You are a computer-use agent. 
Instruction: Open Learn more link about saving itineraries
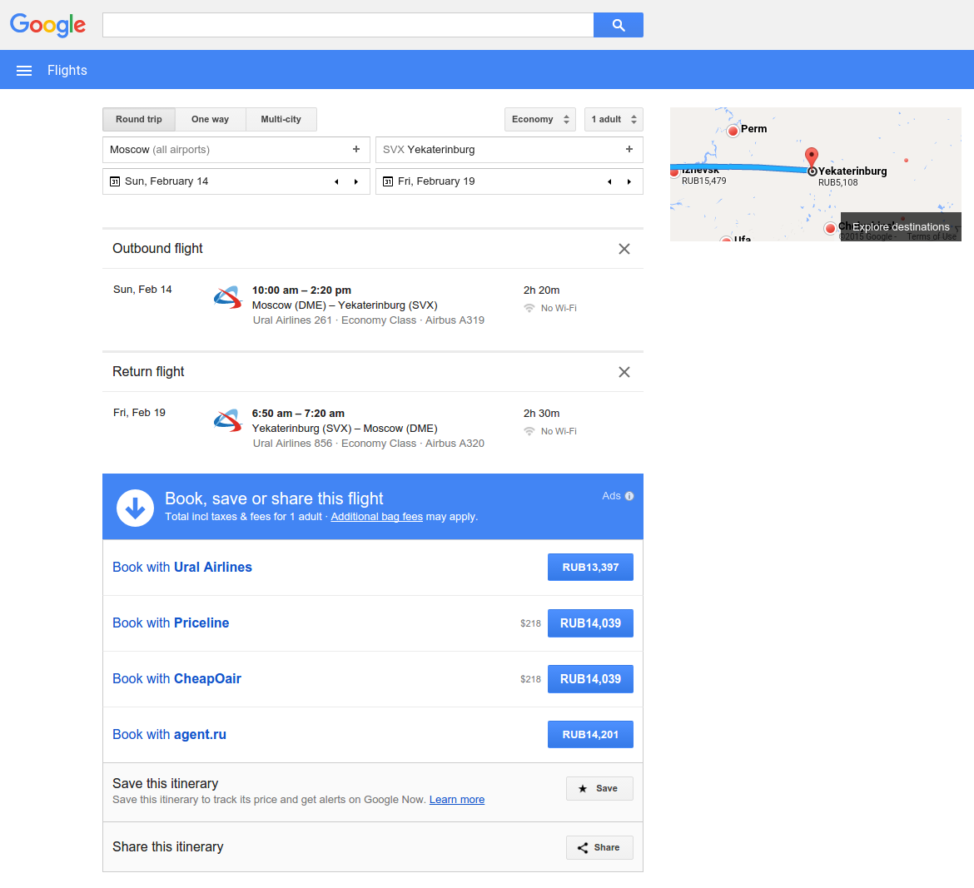coord(456,800)
